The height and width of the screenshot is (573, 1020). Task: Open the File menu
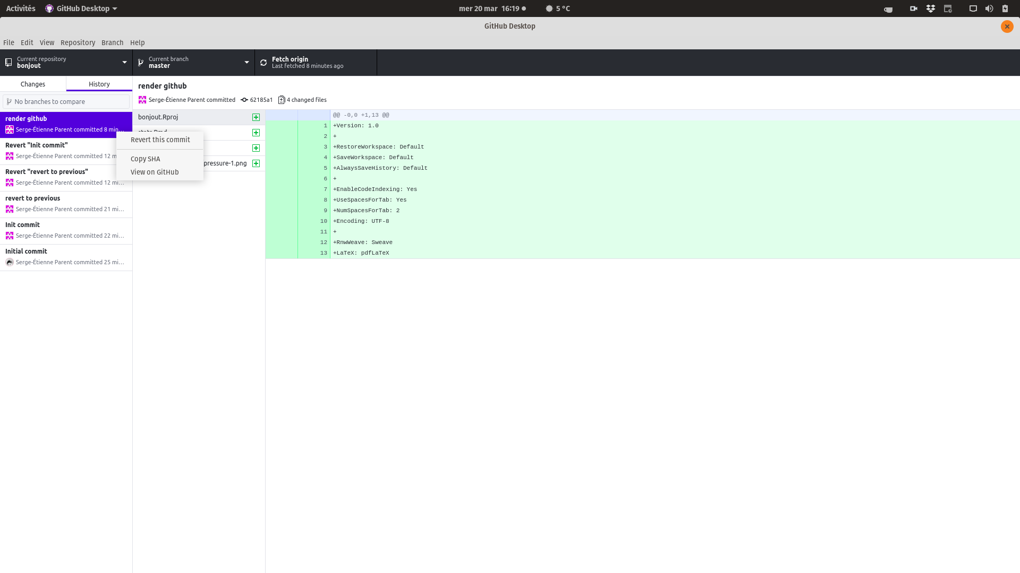tap(8, 42)
